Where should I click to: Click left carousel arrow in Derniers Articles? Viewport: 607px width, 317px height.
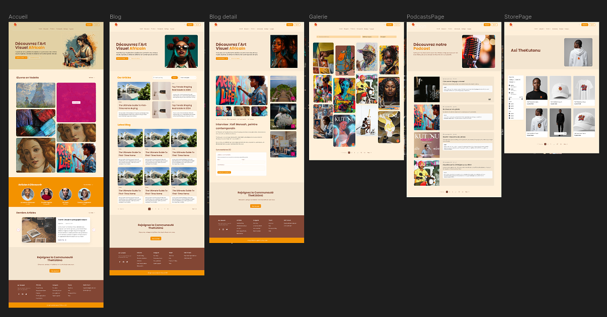(x=19, y=229)
